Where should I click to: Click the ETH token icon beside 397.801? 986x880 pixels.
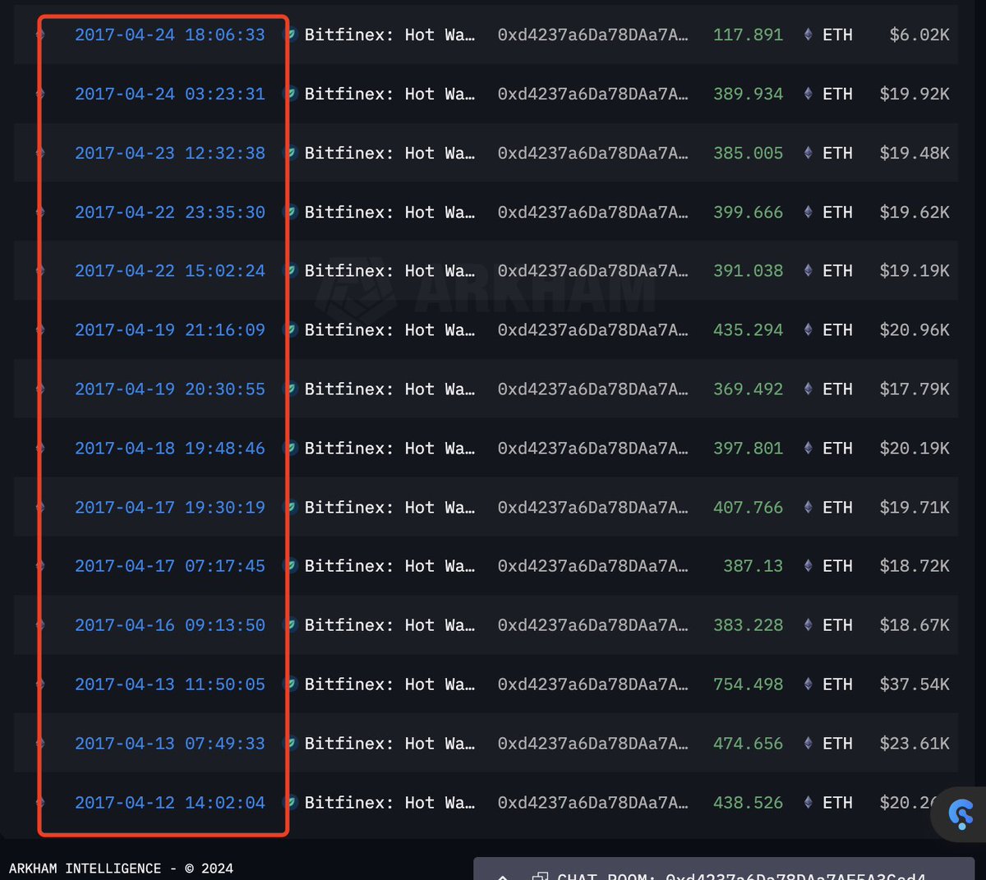click(808, 448)
